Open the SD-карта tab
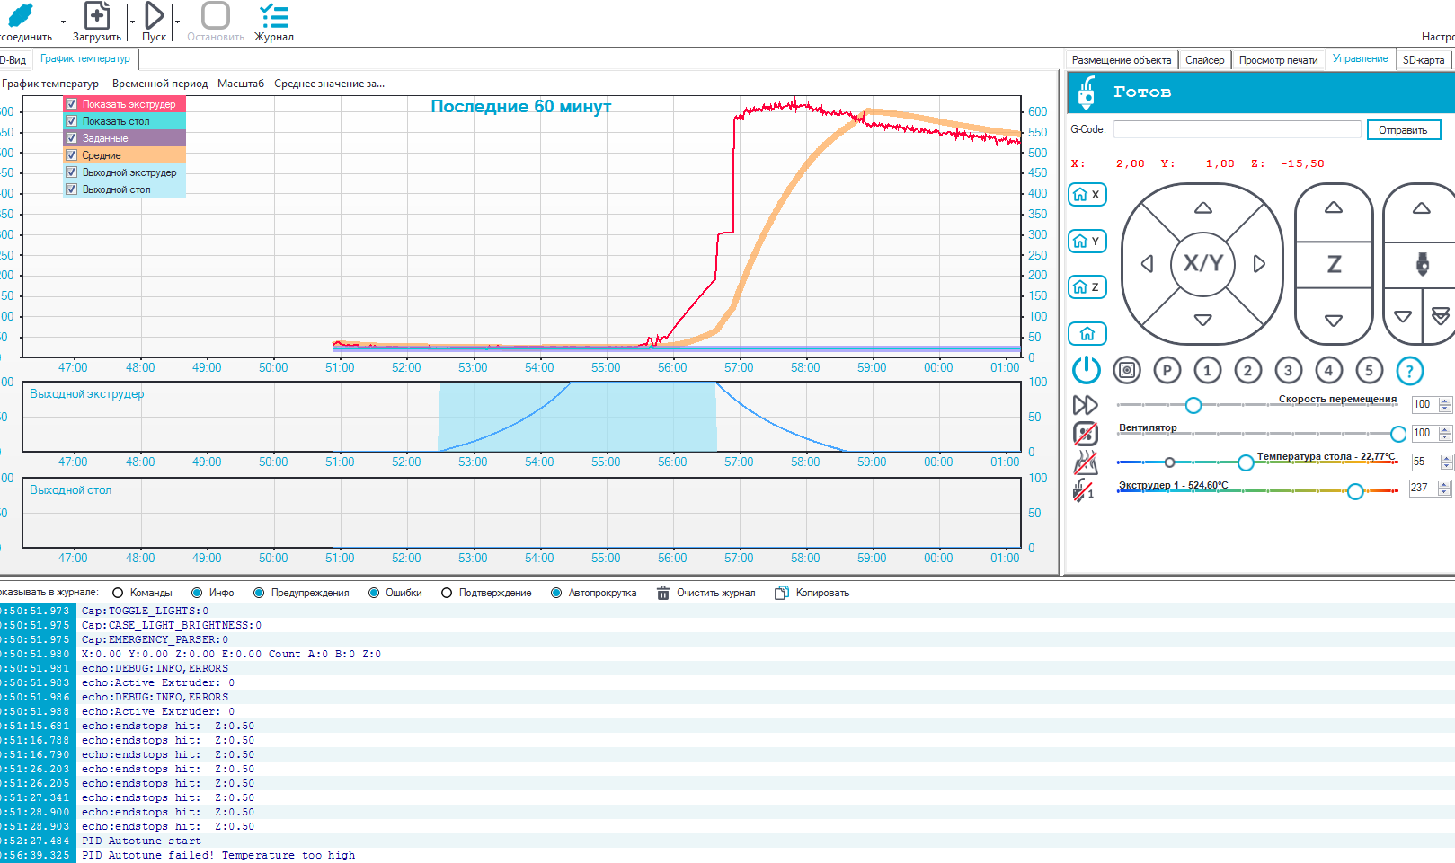1455x863 pixels. point(1424,60)
